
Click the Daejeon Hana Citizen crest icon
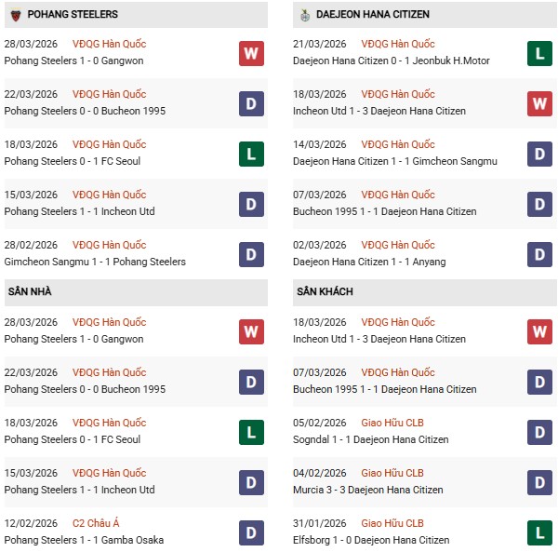click(x=305, y=15)
